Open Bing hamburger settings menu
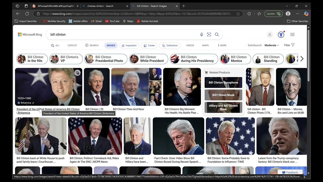The image size is (323, 182). pos(292,34)
